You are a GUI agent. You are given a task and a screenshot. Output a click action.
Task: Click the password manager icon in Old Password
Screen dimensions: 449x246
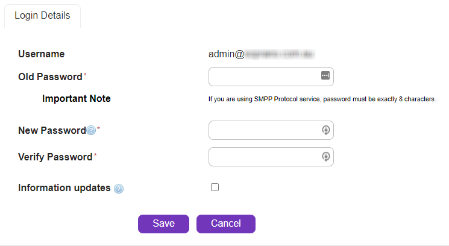click(325, 75)
